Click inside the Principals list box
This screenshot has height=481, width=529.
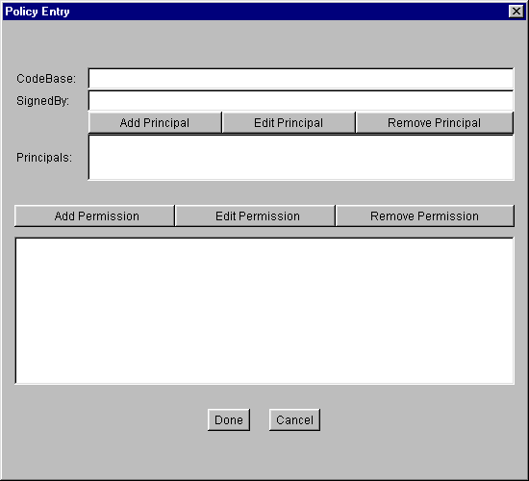pos(301,158)
